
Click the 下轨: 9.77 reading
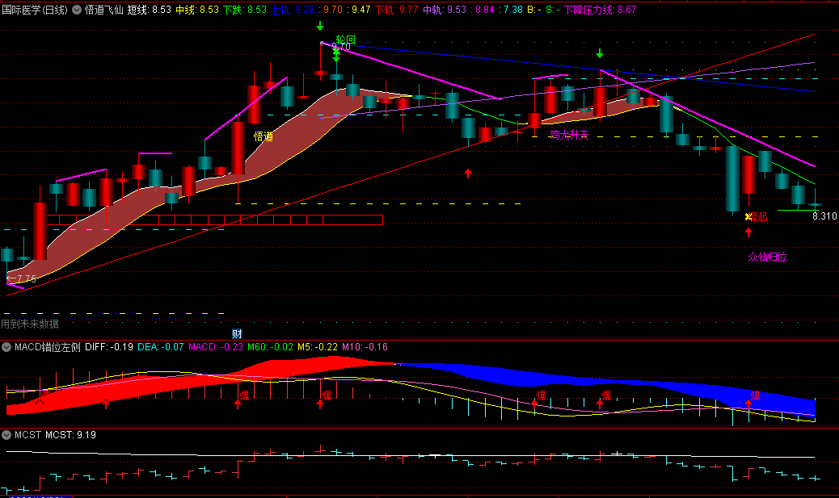pyautogui.click(x=397, y=10)
